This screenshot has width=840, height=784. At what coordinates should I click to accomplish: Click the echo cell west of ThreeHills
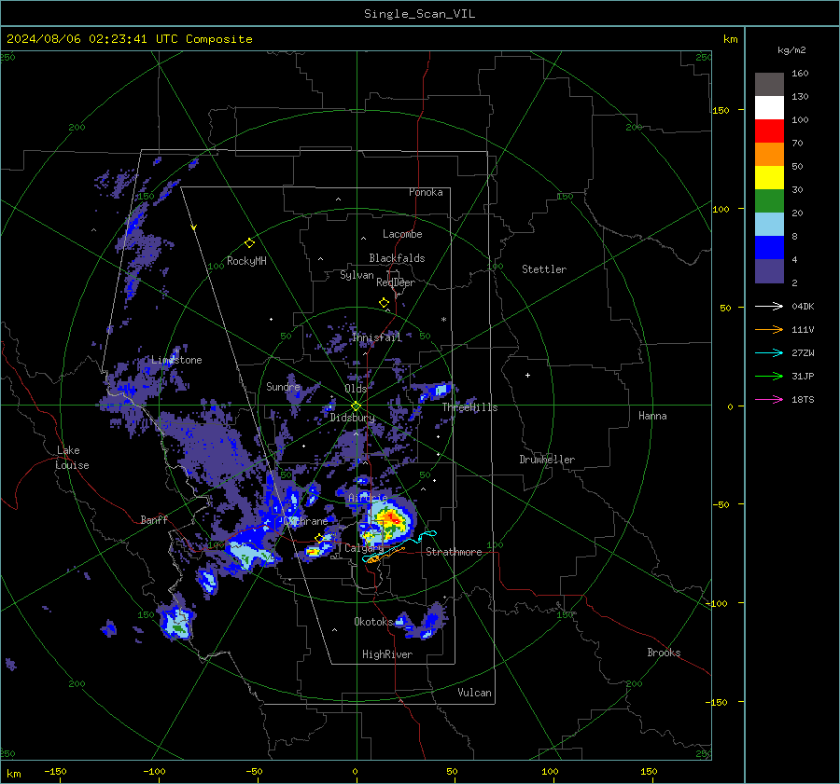point(435,392)
